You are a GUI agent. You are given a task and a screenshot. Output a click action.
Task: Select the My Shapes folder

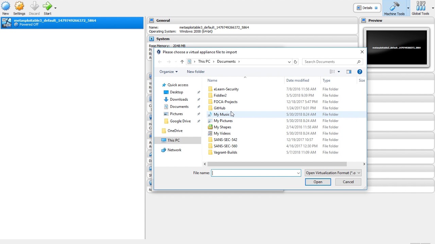click(x=222, y=127)
